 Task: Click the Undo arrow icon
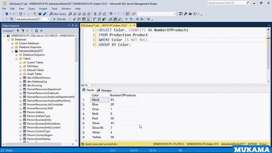[110, 14]
